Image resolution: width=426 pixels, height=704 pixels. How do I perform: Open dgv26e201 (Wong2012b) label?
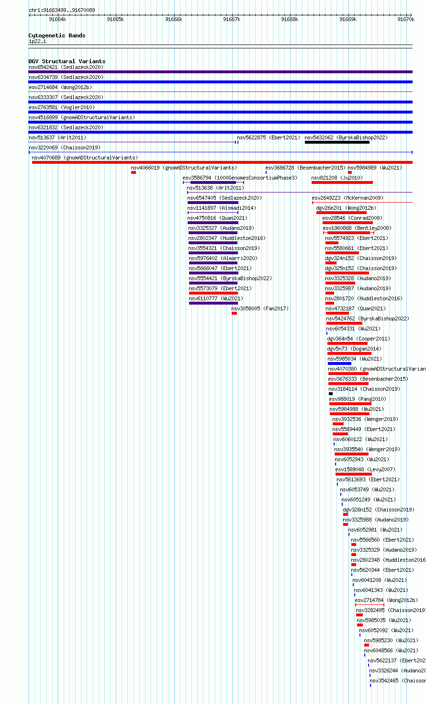pyautogui.click(x=346, y=208)
